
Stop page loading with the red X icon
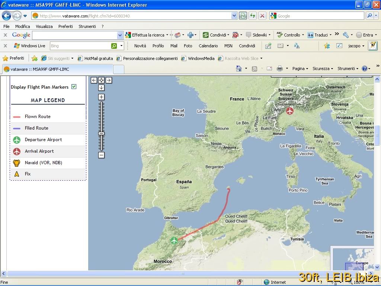point(262,16)
